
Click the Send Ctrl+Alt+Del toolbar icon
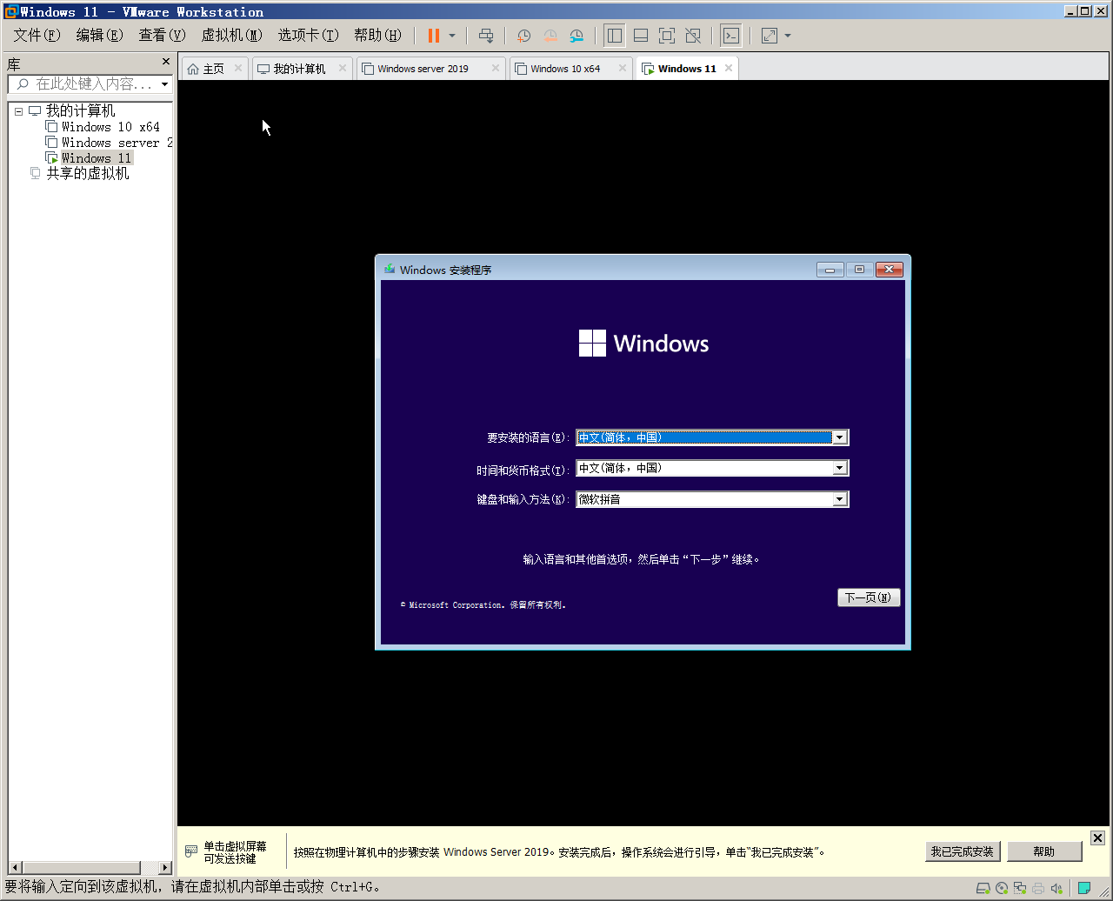click(486, 36)
